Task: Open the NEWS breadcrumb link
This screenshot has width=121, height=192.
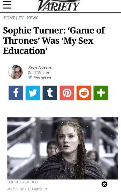Action: [32, 18]
